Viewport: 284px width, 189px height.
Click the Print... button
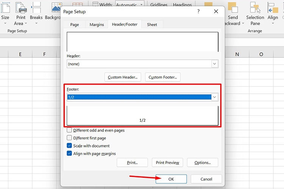(132, 163)
